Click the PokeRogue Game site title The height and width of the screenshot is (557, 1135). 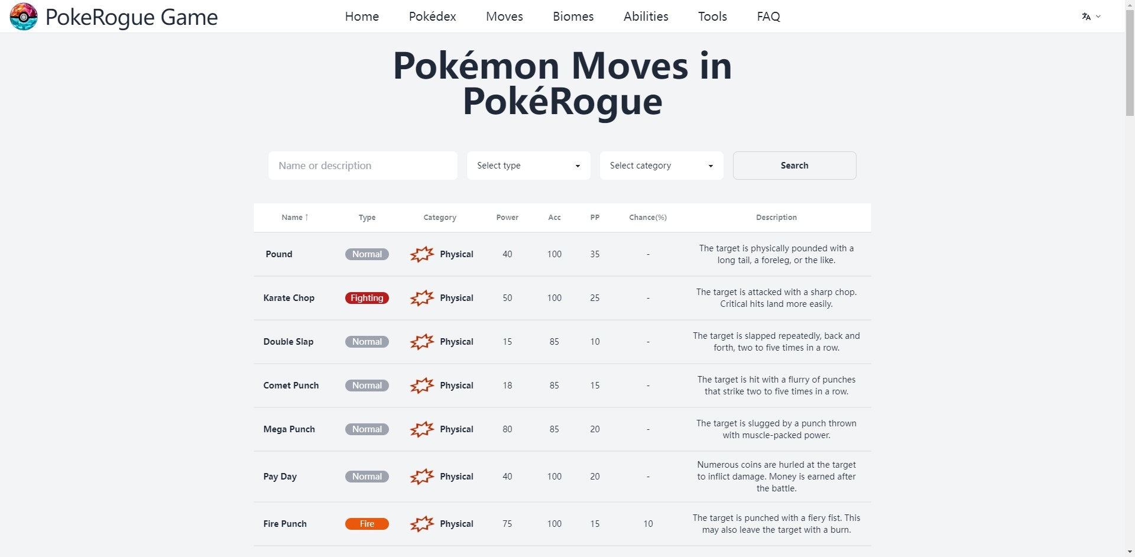131,17
